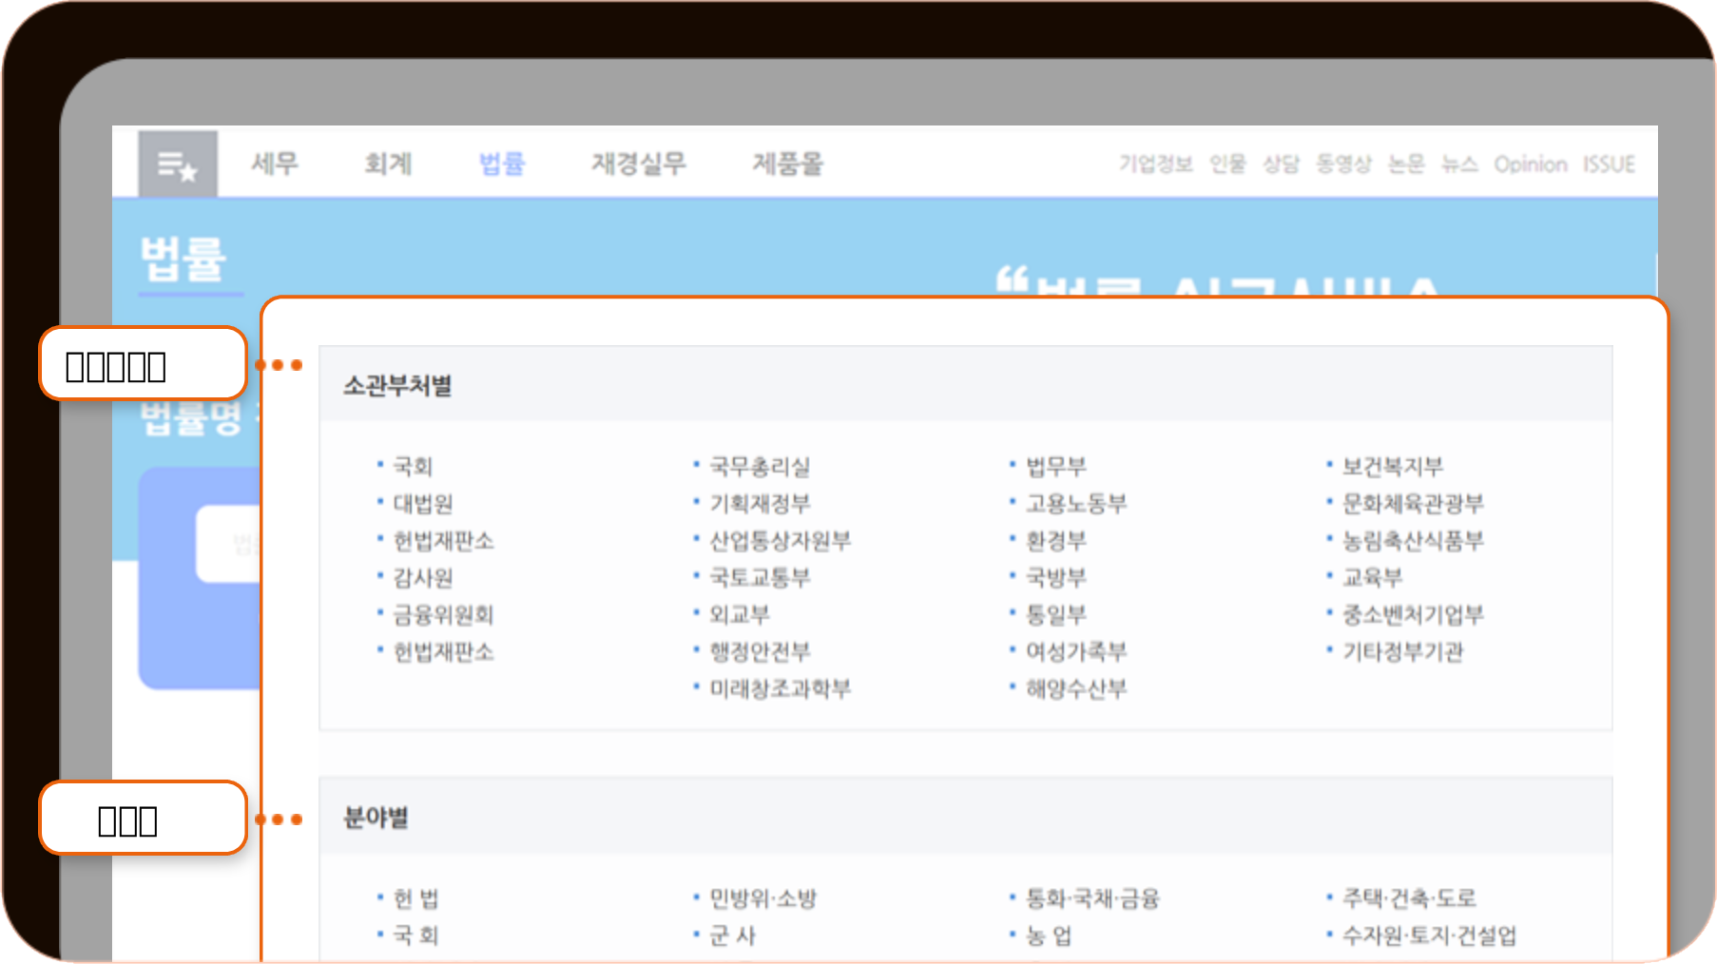Go to the 제품몰 tab
The height and width of the screenshot is (964, 1717).
coord(787,164)
